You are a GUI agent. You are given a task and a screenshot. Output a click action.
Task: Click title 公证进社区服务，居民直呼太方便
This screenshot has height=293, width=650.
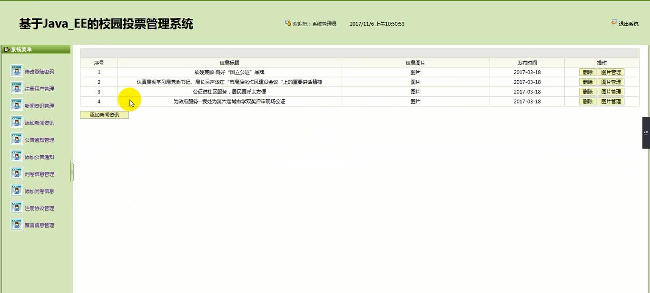229,92
